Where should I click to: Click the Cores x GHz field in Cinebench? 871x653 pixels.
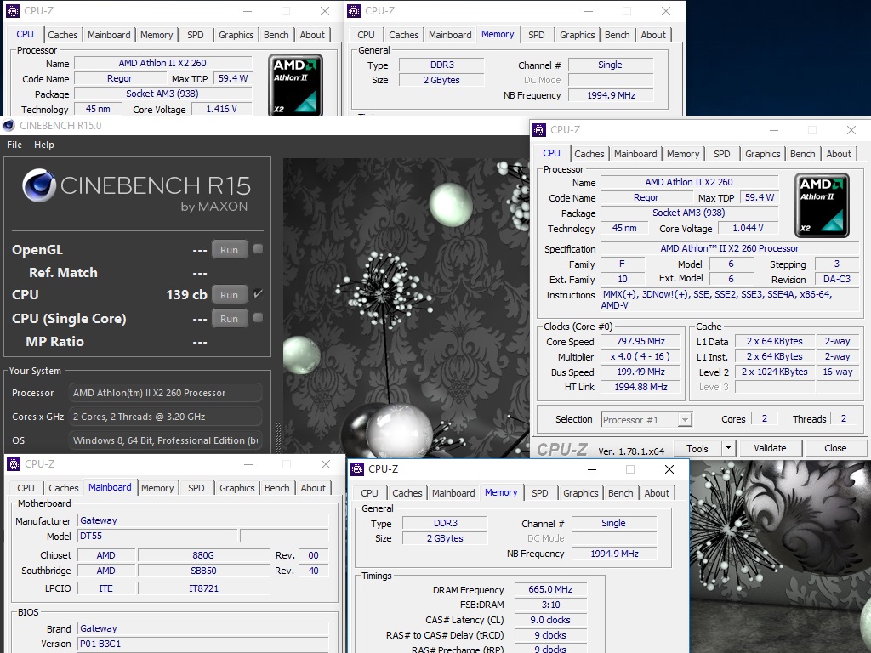(x=165, y=417)
